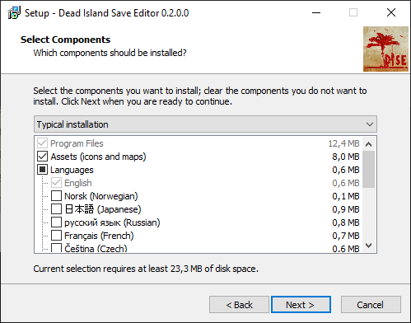Return to previous page with Back

(x=239, y=305)
